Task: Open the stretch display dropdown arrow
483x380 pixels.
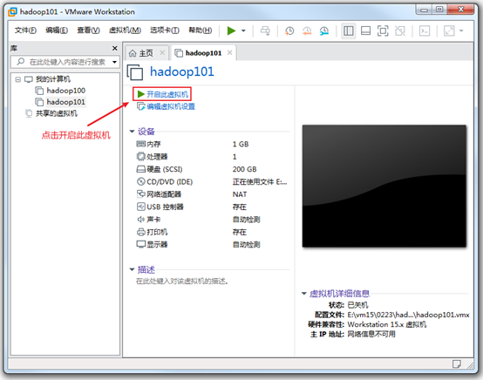Action: pyautogui.click(x=461, y=31)
